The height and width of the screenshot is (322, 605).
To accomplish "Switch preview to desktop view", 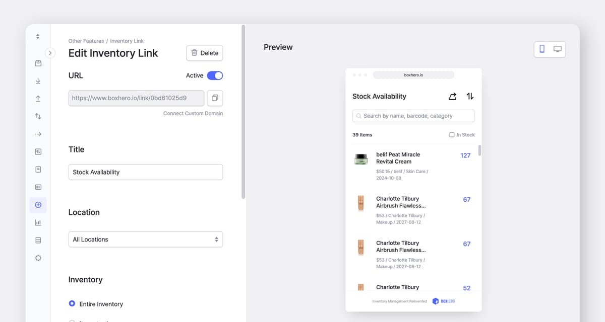I will point(558,49).
